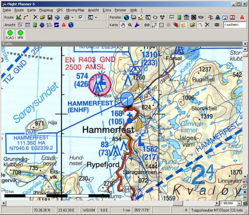Click the bear-face icon in Fenster toolbar

click(162, 17)
